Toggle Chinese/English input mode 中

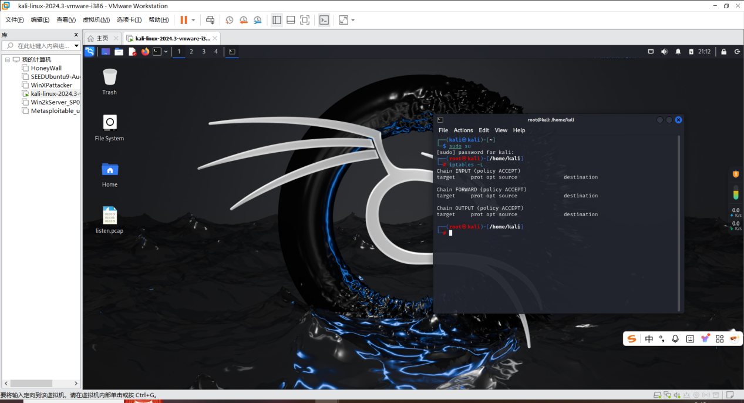pos(649,339)
